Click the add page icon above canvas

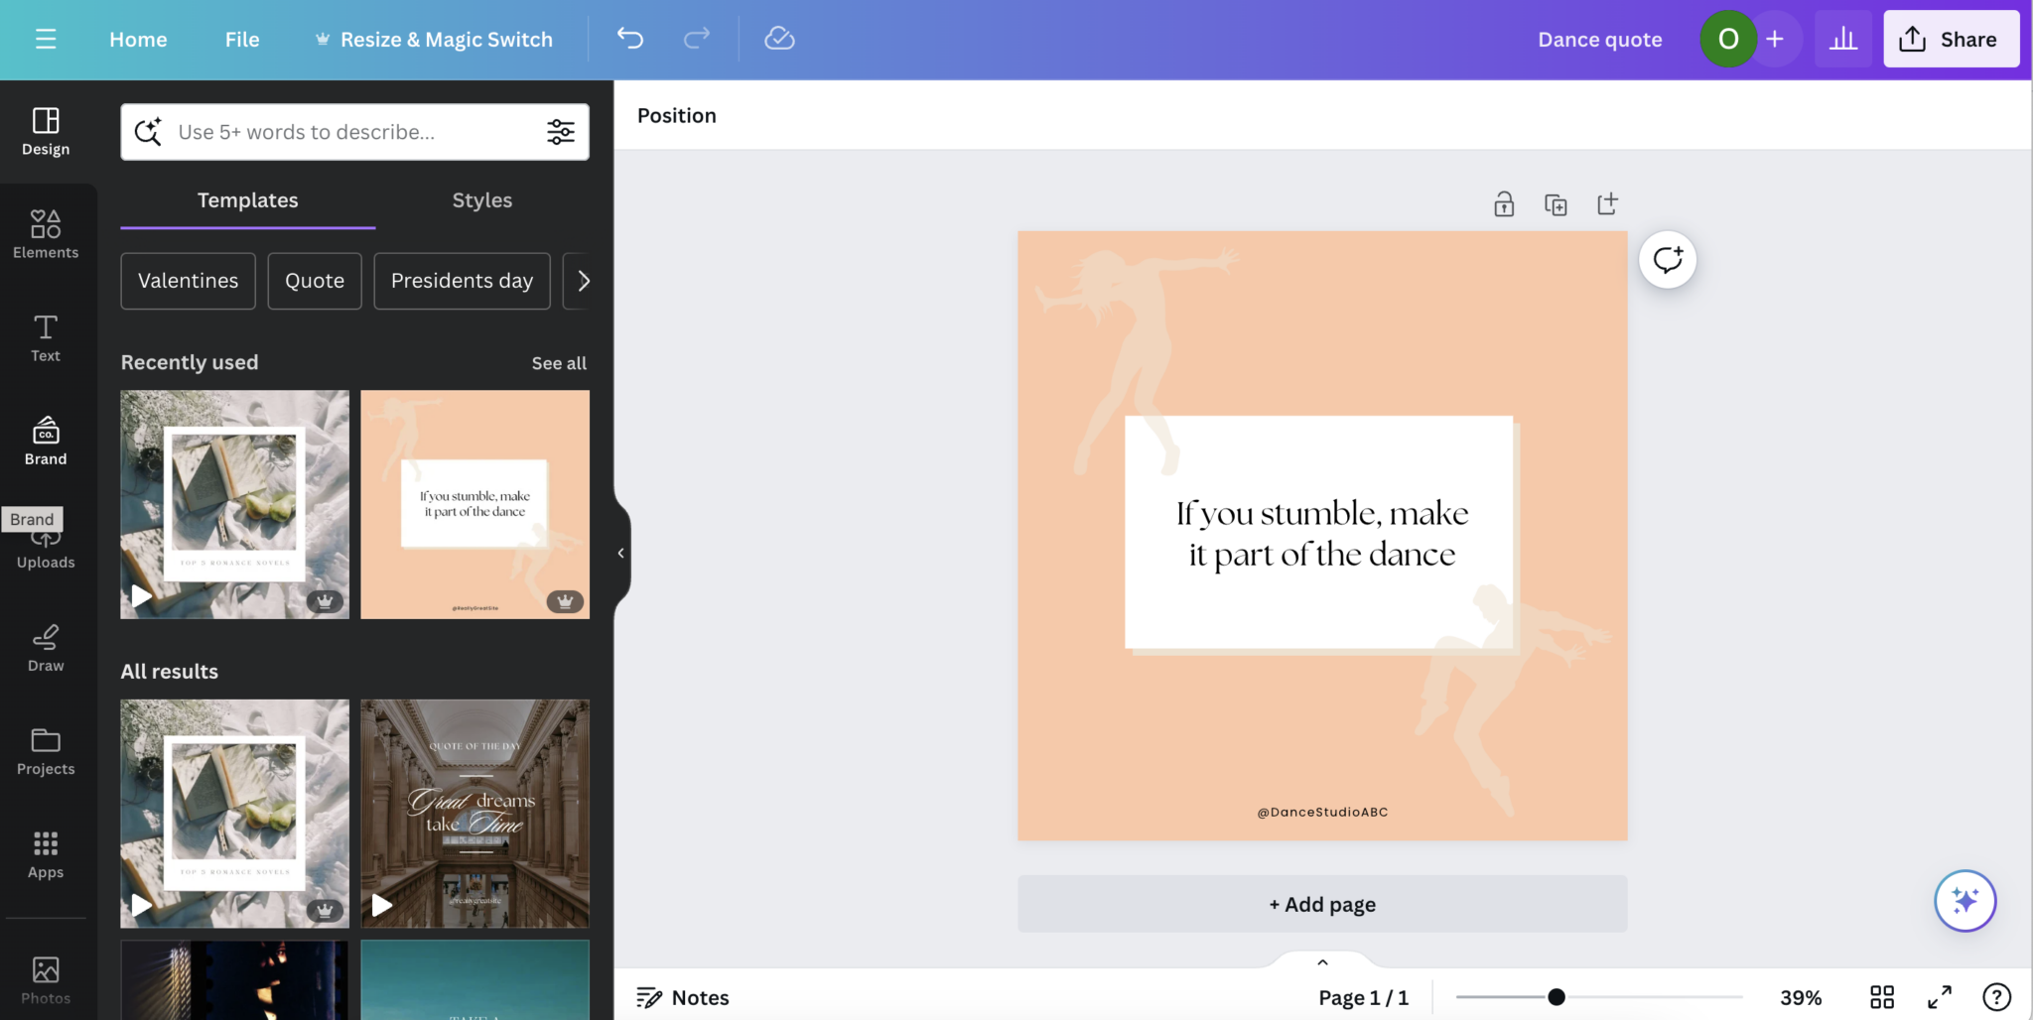point(1607,204)
